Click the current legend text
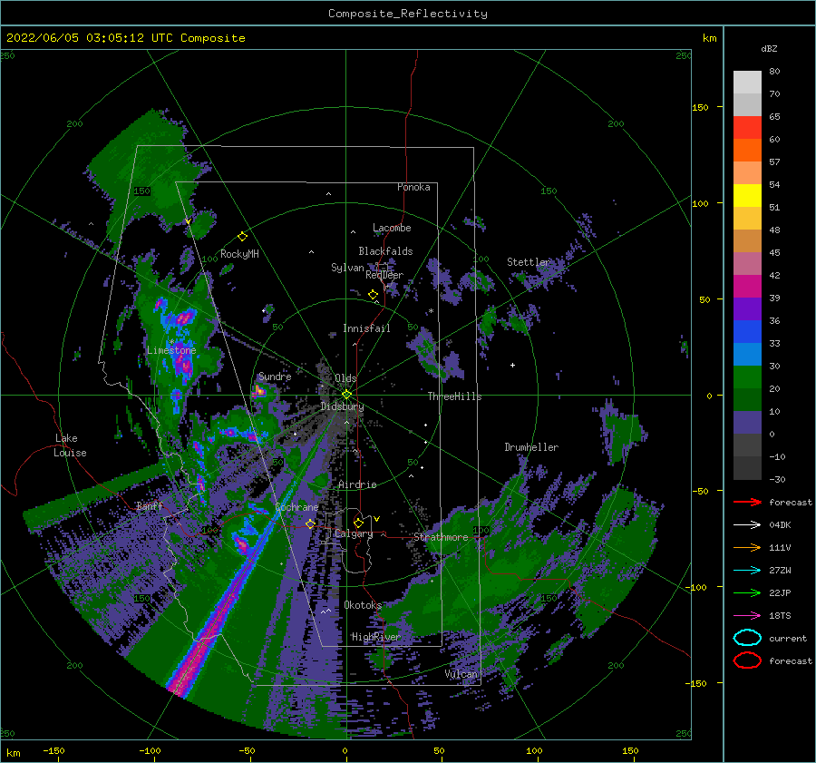This screenshot has width=816, height=763. [x=788, y=638]
